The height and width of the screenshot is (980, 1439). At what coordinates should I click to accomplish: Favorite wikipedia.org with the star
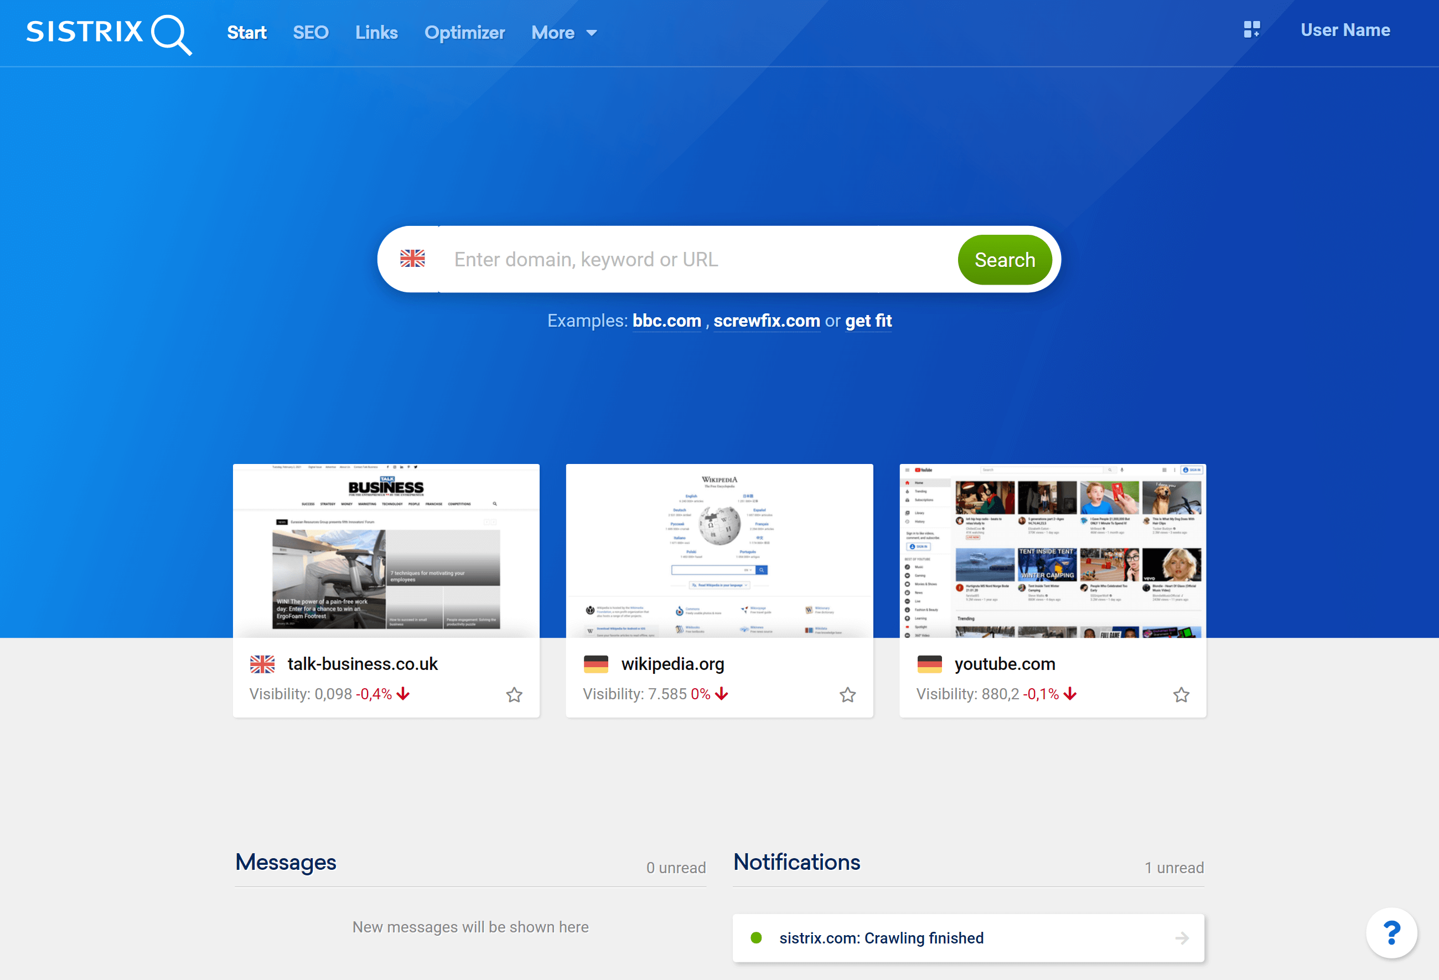[848, 694]
